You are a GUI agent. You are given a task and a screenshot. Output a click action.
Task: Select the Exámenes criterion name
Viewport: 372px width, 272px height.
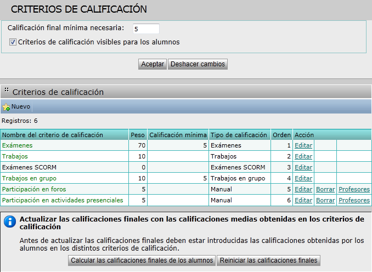pyautogui.click(x=18, y=145)
